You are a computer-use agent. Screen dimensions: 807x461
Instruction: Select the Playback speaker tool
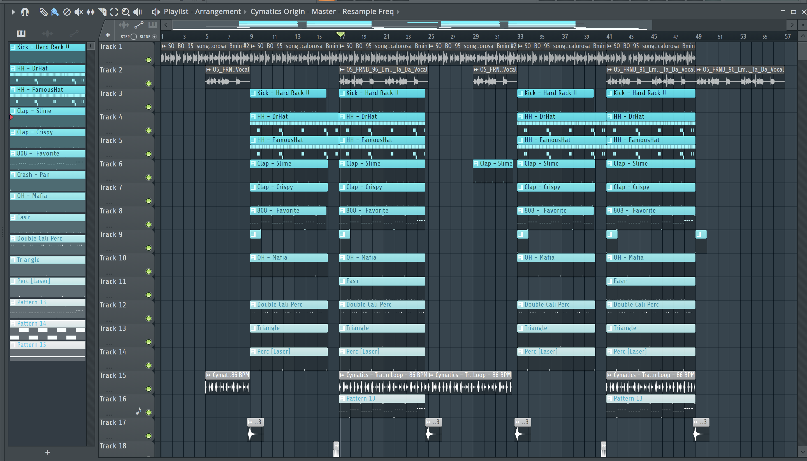(x=137, y=12)
